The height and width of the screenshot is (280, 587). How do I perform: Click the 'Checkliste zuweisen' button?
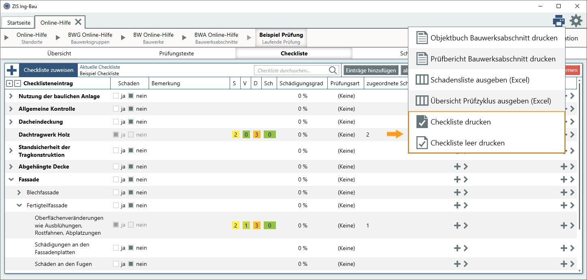pos(49,70)
